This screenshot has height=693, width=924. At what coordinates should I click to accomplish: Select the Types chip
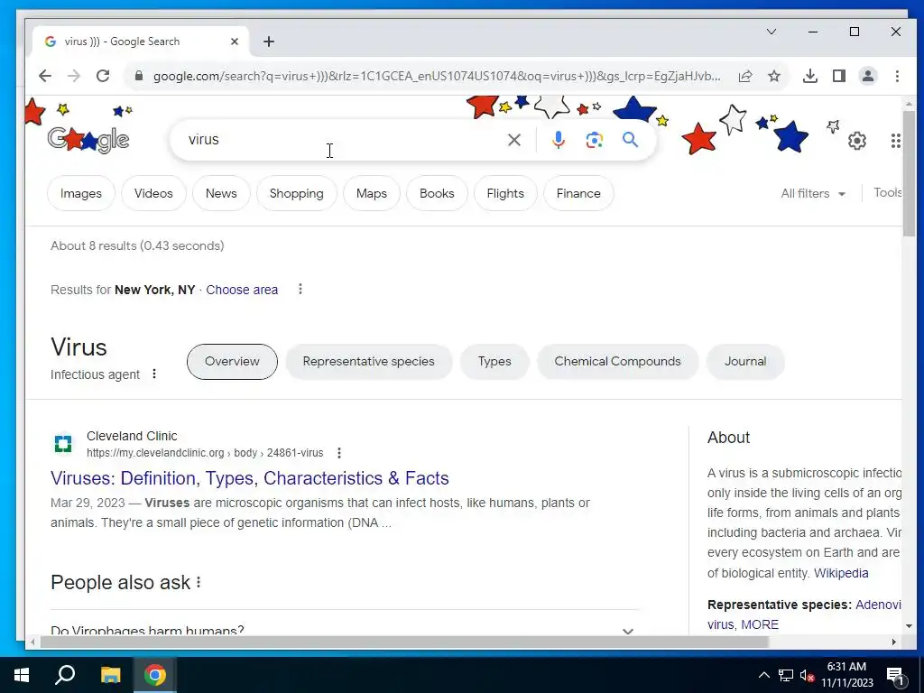click(494, 362)
